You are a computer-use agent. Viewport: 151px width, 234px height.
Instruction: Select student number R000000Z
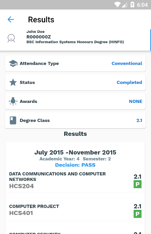39,37
